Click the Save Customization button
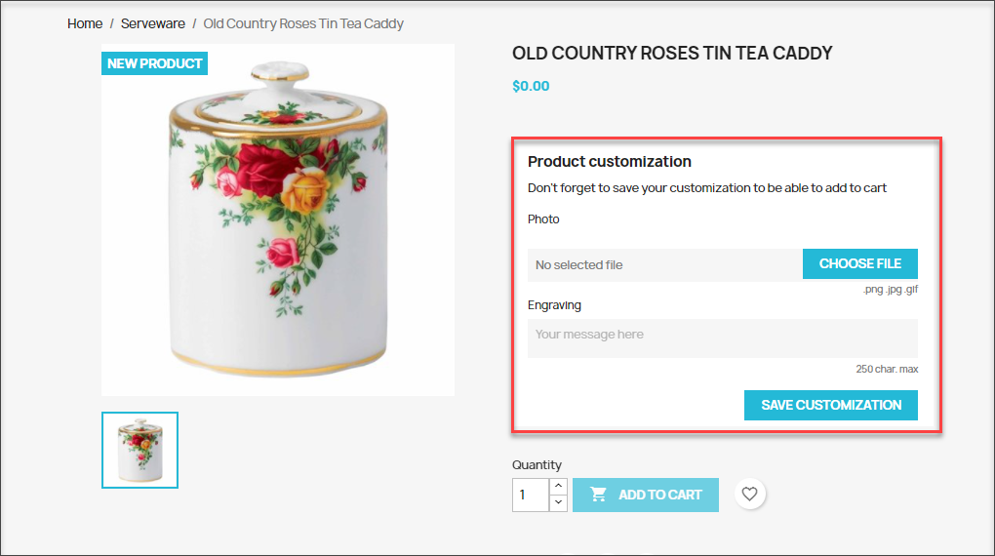The image size is (995, 556). [831, 405]
